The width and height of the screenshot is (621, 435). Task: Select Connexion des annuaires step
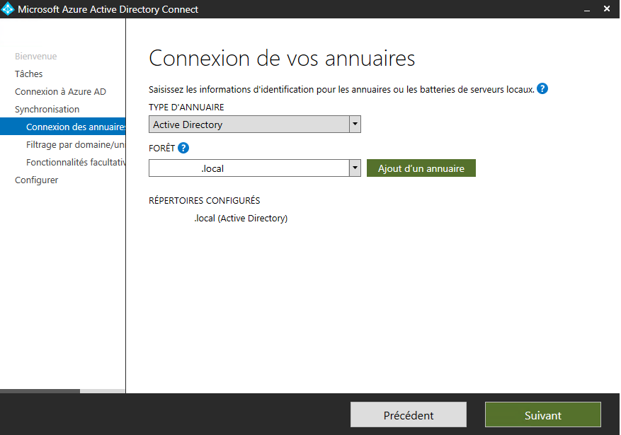(62, 127)
